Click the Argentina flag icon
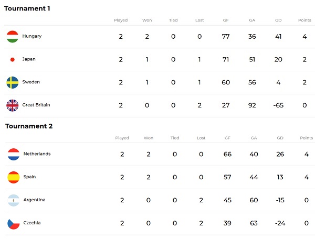Viewport: 315px width, 239px height. click(x=14, y=200)
